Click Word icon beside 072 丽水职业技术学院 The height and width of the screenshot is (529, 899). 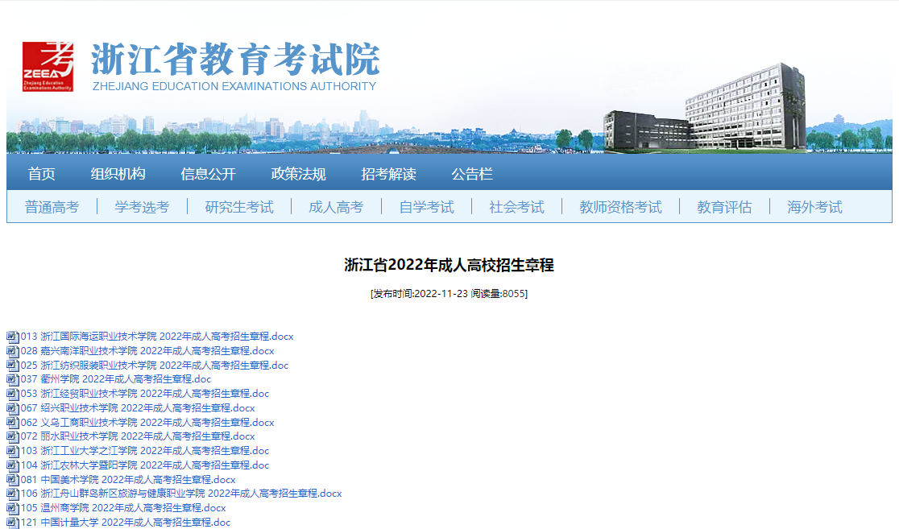tap(13, 436)
